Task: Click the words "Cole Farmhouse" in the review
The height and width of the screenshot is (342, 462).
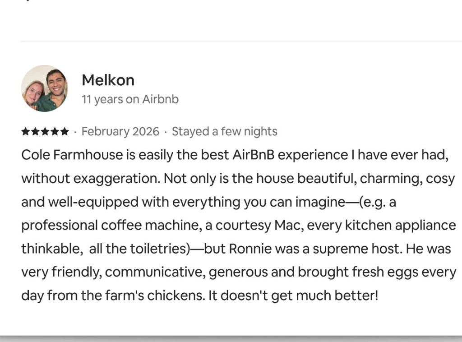Action: tap(72, 155)
